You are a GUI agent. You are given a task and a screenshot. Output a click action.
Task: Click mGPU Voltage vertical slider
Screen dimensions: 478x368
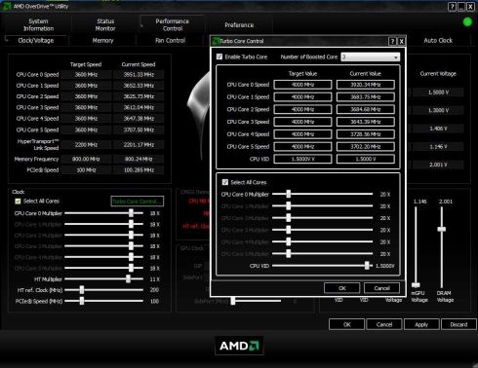(x=416, y=247)
